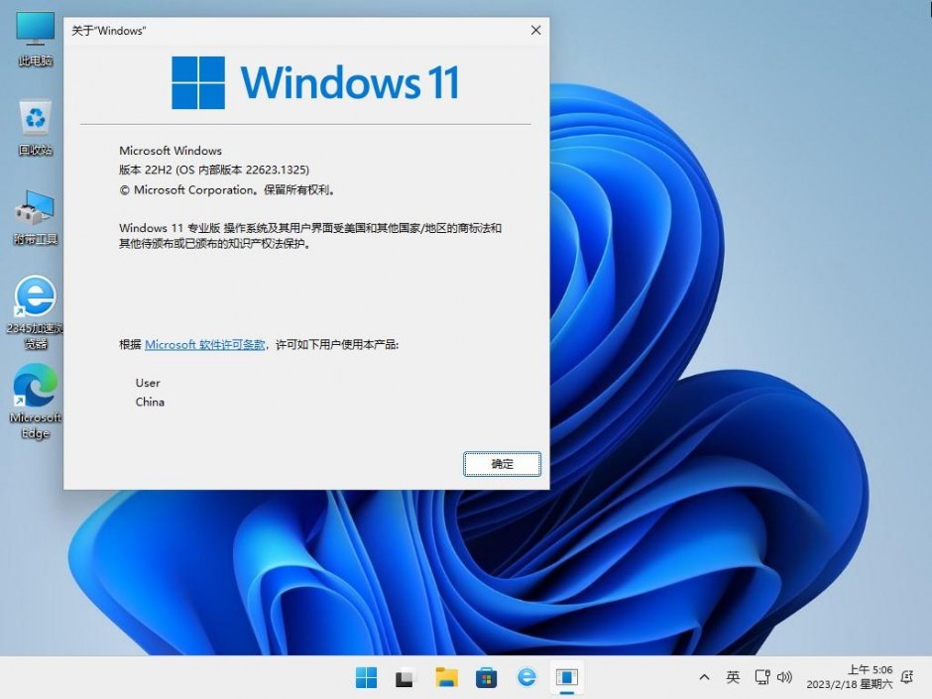Close the 关于"Windows" dialog
Screen dimensions: 932x699
tap(535, 31)
